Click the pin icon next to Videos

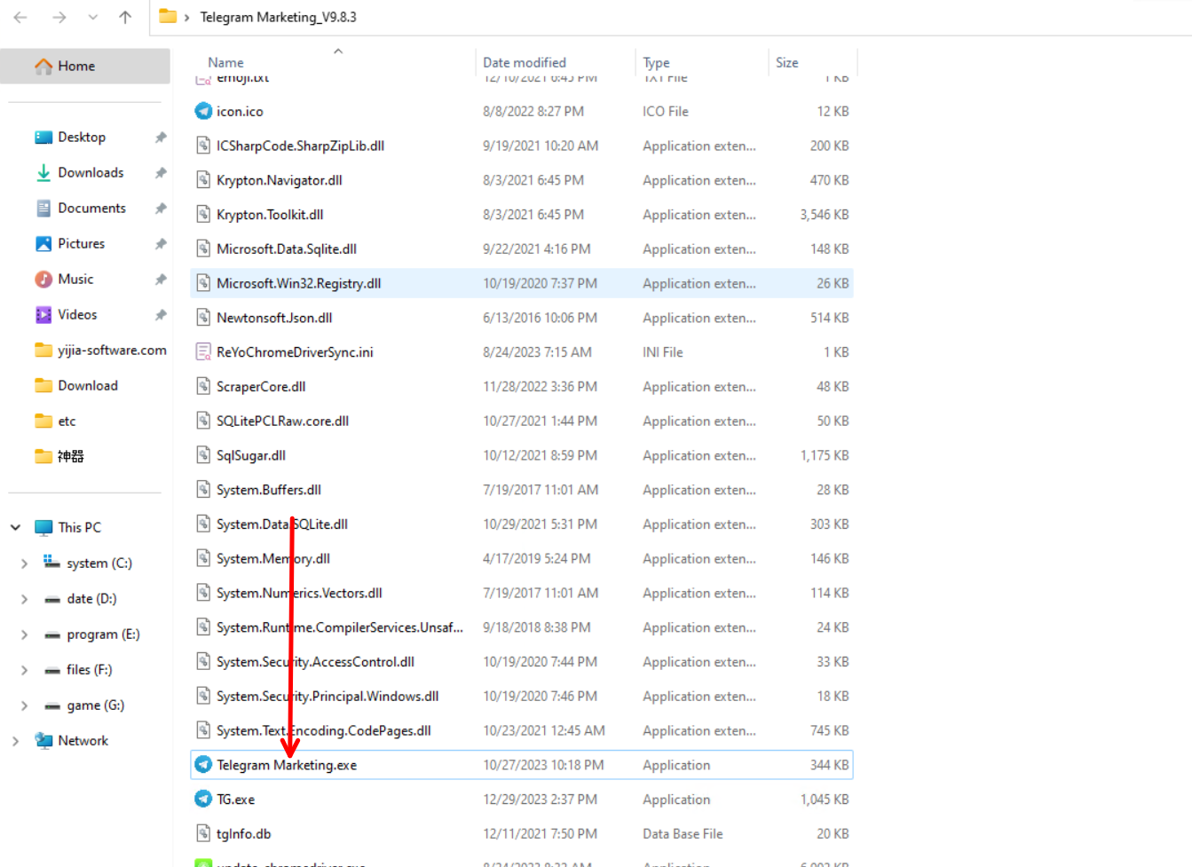[161, 315]
